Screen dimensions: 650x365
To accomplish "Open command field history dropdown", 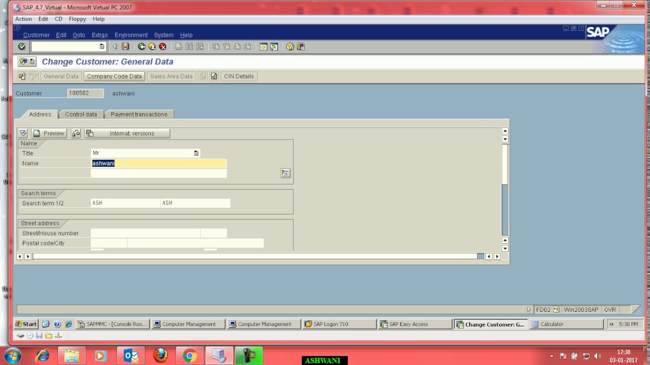I will point(102,47).
